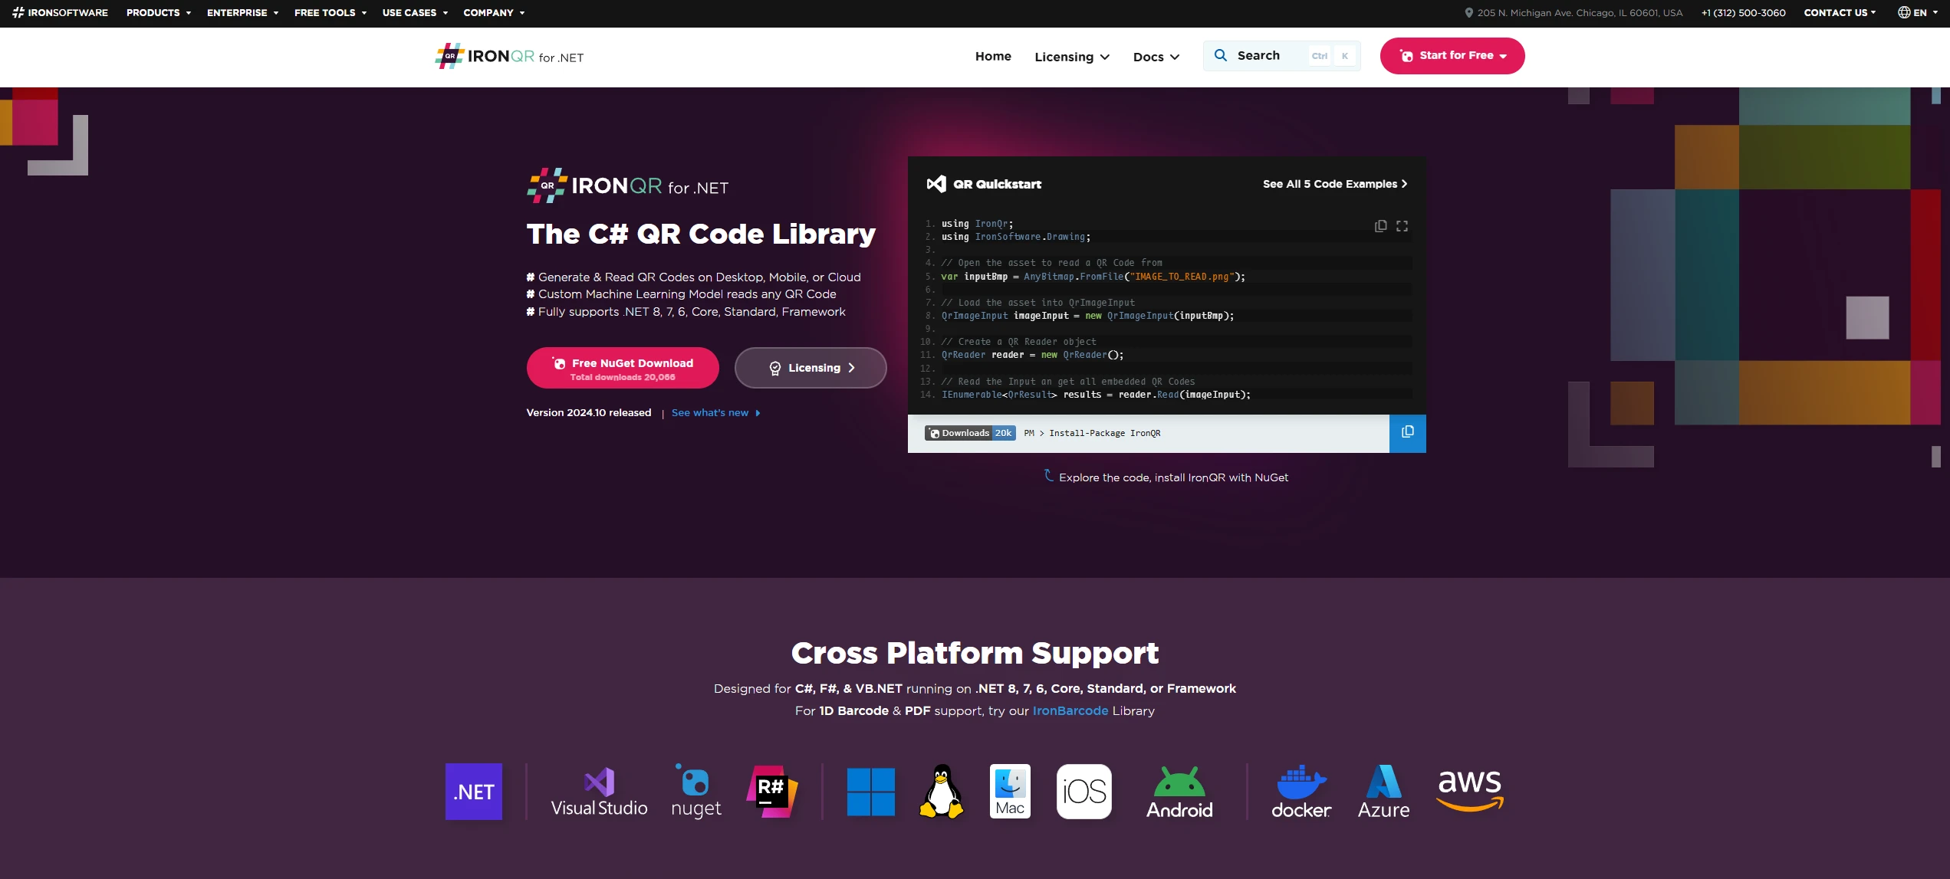
Task: Click the Docker platform logo
Action: click(x=1301, y=792)
